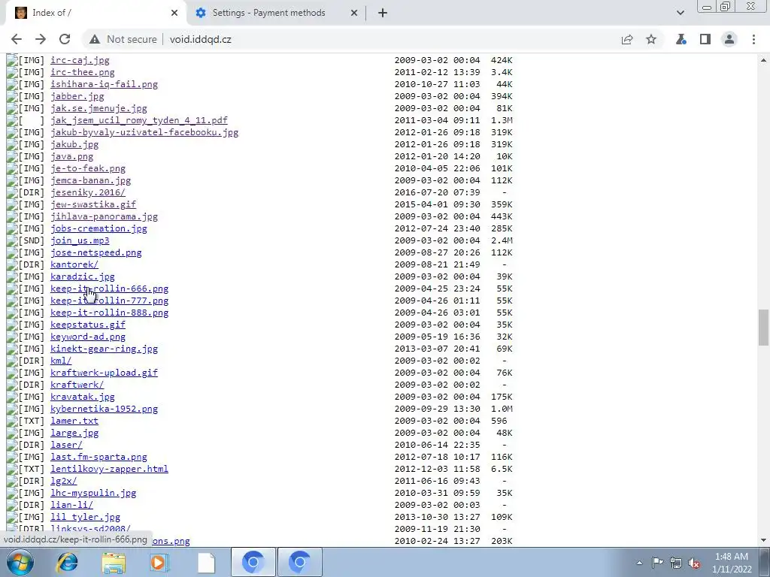Screen dimensions: 770x577
Task: Open ishihara-iq-fail.png link
Action: (104, 84)
